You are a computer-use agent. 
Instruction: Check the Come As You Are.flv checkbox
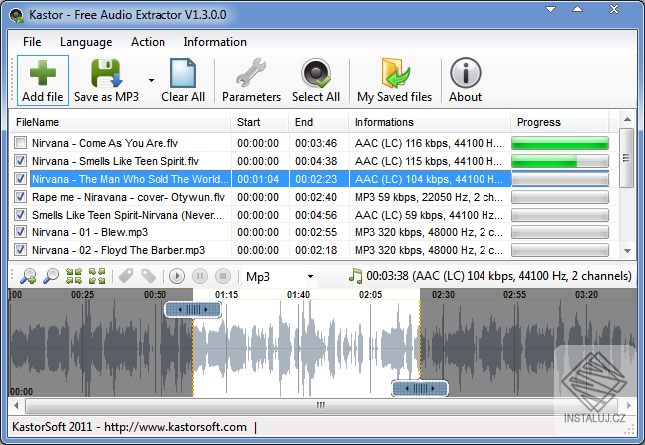click(20, 143)
